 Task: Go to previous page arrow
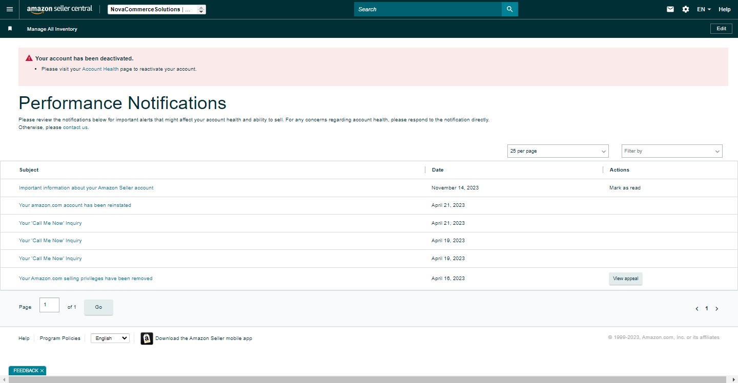(x=697, y=309)
